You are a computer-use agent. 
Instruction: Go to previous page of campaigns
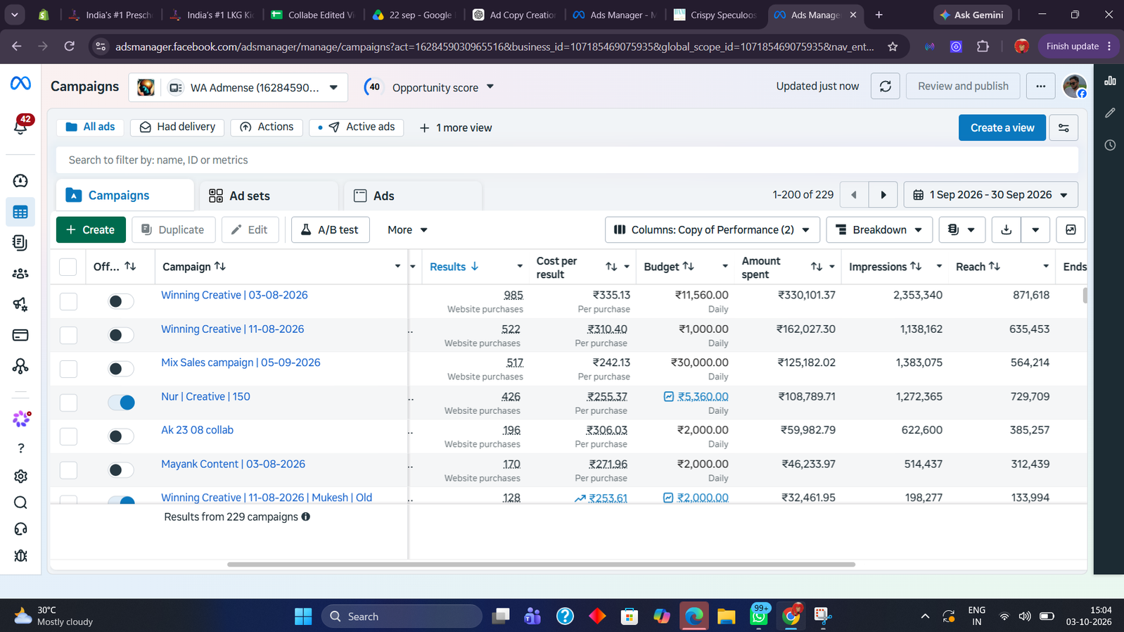tap(854, 195)
